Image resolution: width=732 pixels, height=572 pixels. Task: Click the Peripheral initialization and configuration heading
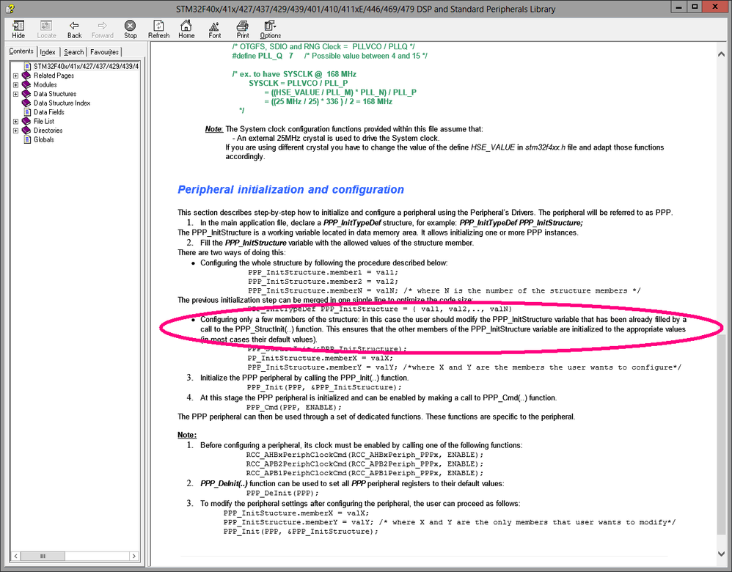[x=291, y=190]
